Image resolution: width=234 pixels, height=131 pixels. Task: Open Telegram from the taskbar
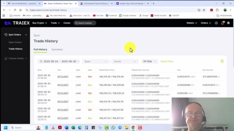pyautogui.click(x=120, y=128)
